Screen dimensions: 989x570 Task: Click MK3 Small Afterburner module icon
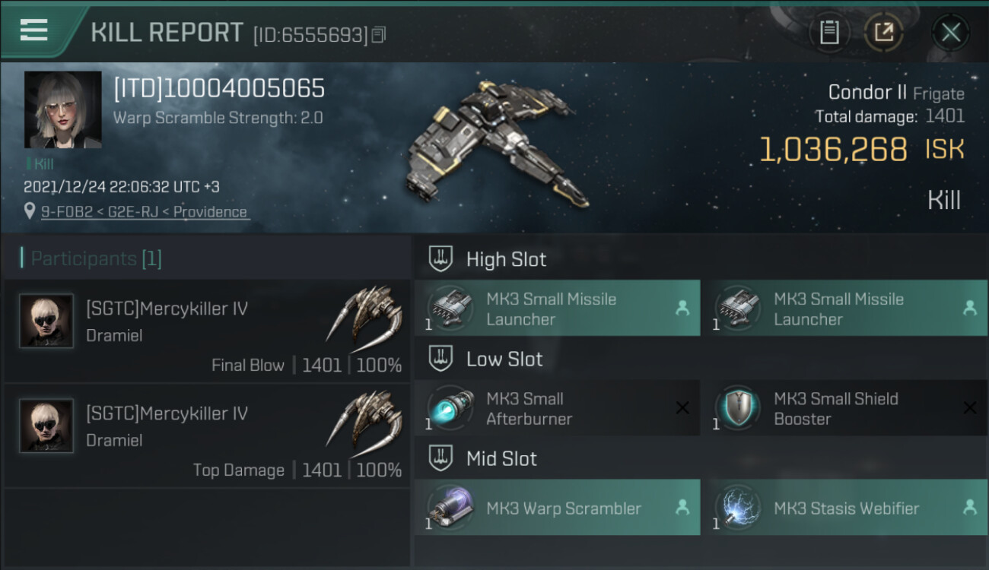(450, 408)
